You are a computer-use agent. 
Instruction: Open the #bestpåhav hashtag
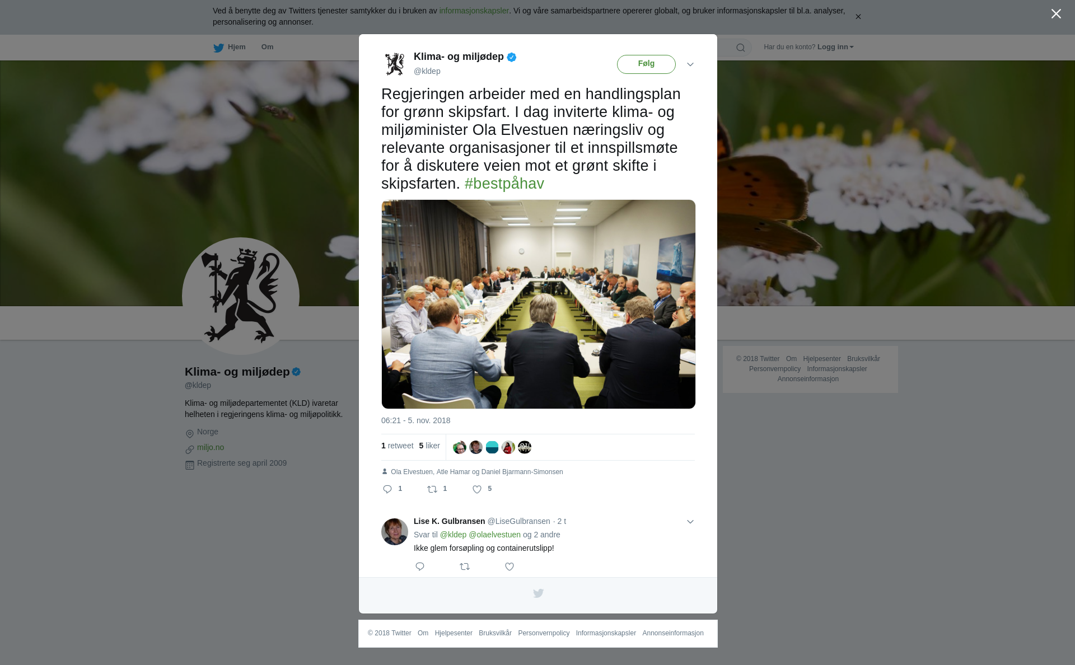(504, 184)
